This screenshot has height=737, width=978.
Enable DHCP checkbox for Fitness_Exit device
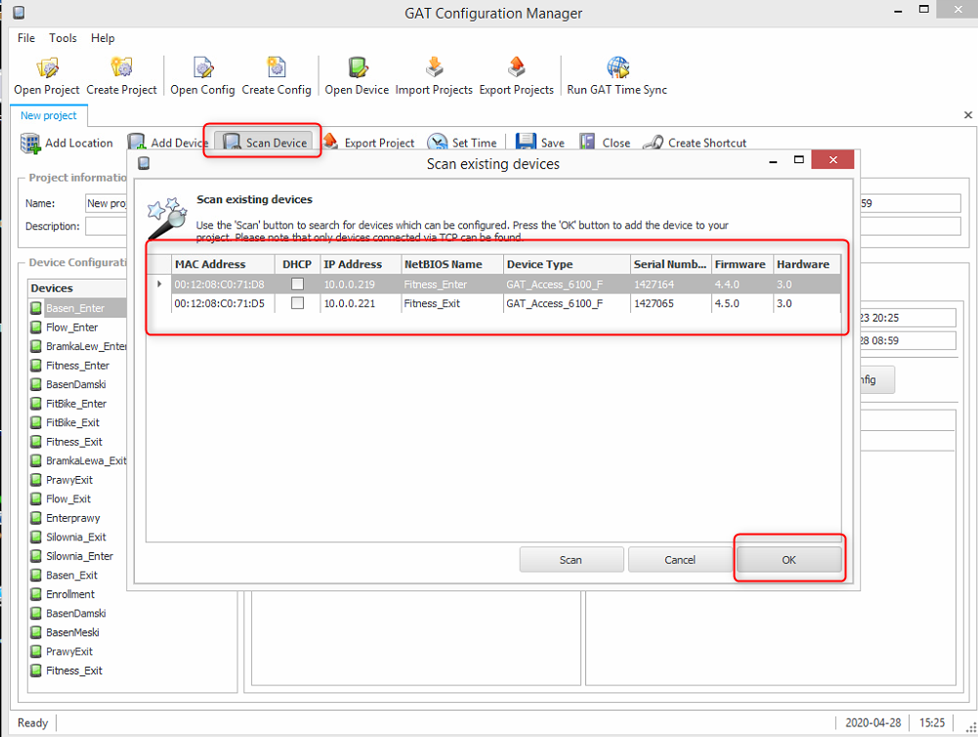297,304
